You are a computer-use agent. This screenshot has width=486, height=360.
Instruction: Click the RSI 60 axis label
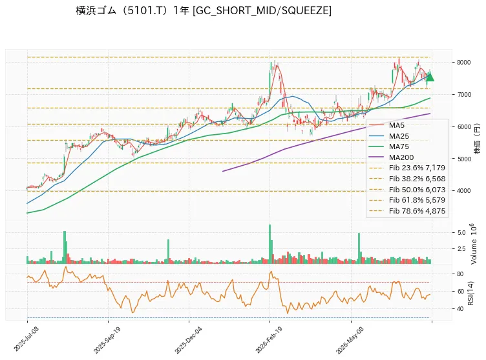tap(460, 291)
